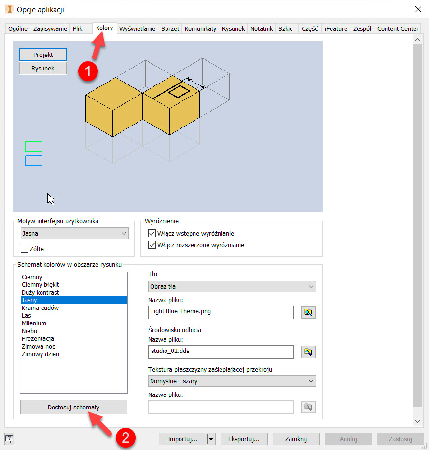Browse for reflection environment file
Screen dimensions: 429x450
(x=308, y=352)
